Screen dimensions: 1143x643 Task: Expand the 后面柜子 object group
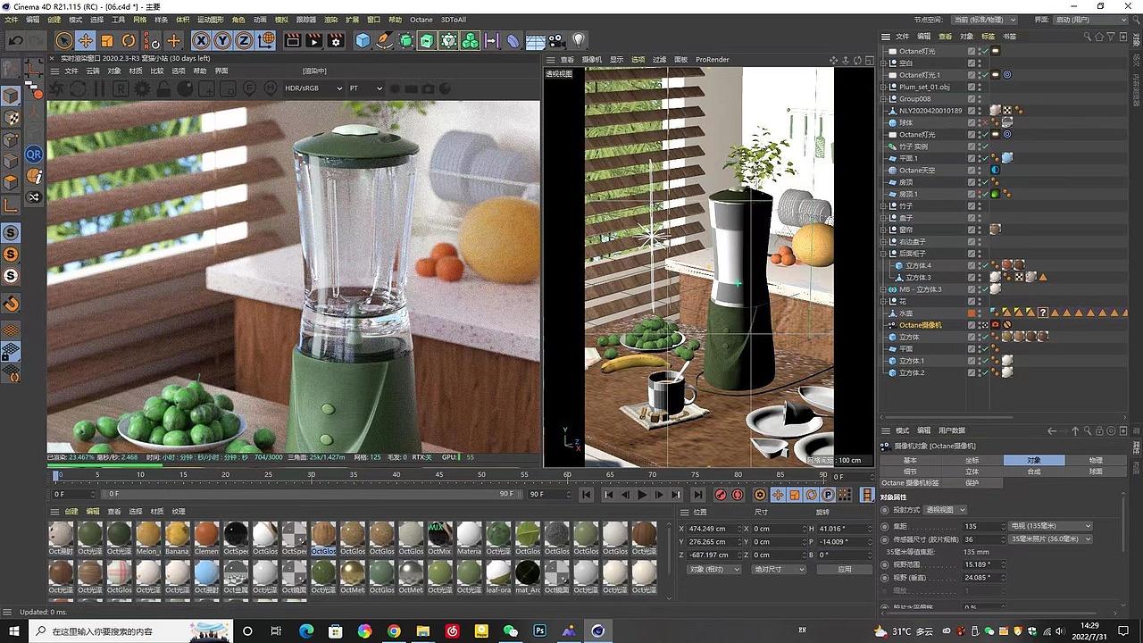[884, 254]
